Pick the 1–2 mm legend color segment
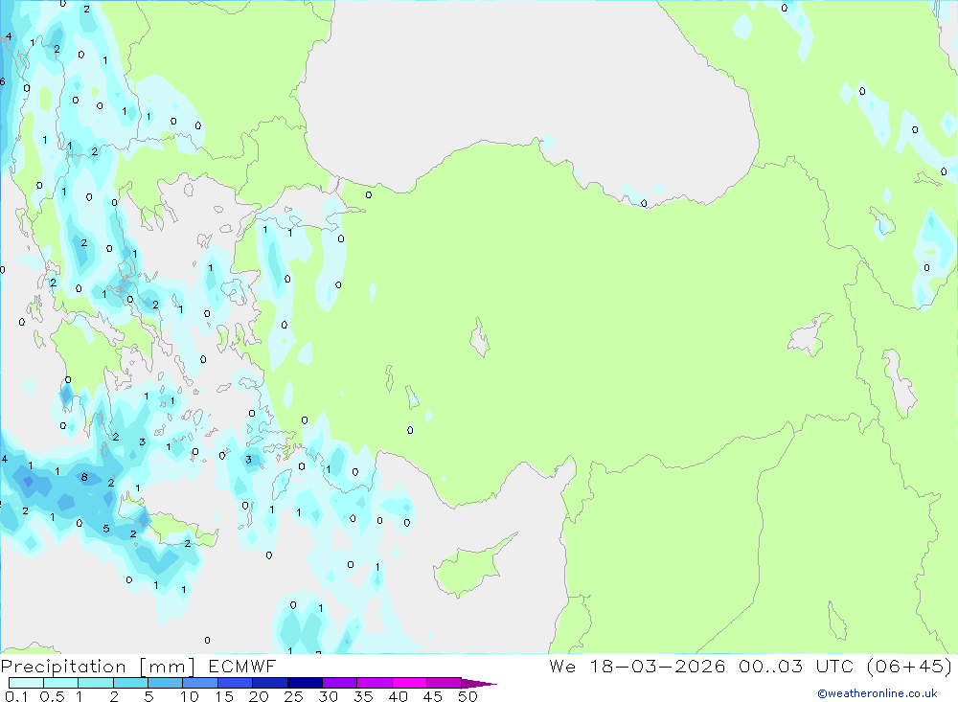This screenshot has width=958, height=702. tap(96, 683)
